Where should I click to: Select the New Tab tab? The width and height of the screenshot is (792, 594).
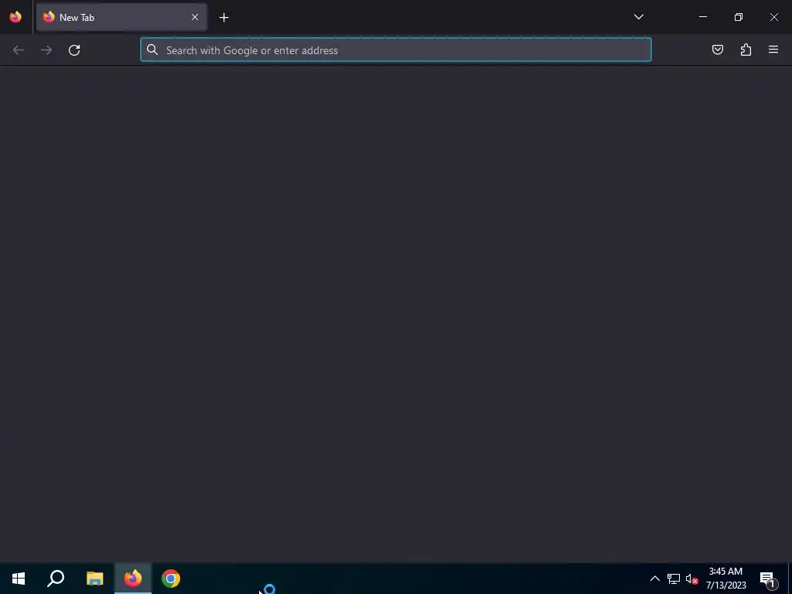121,17
